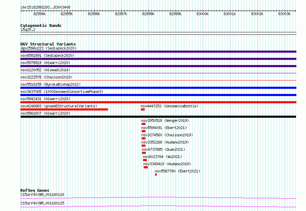This screenshot has height=211, width=306.
Task: Click the 82999k ruler tick label
Action: tap(175, 14)
